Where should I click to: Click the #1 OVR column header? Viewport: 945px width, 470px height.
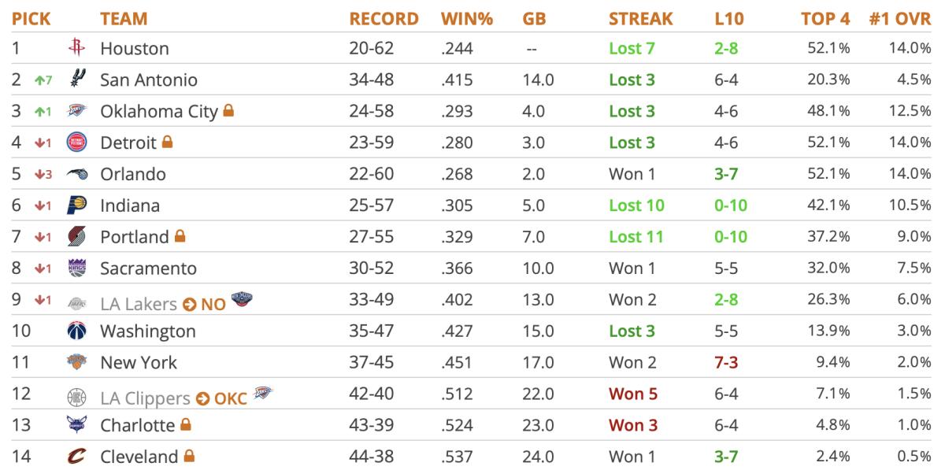tap(900, 18)
